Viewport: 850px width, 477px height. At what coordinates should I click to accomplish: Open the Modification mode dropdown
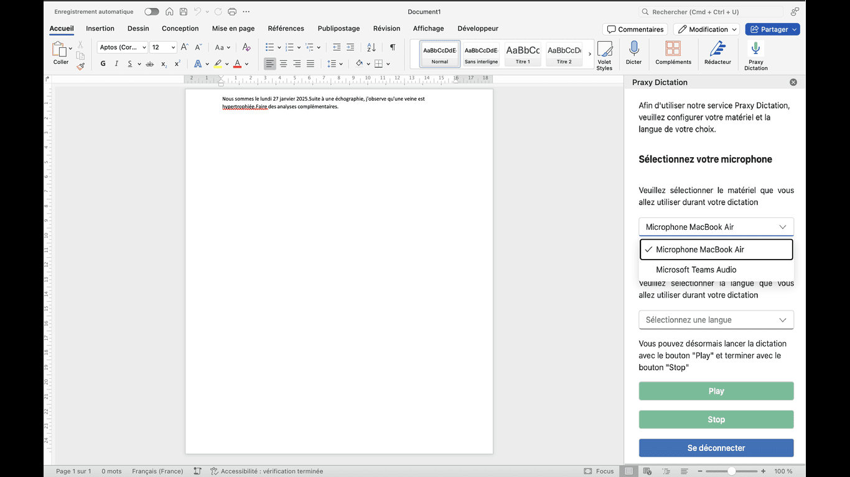click(708, 29)
